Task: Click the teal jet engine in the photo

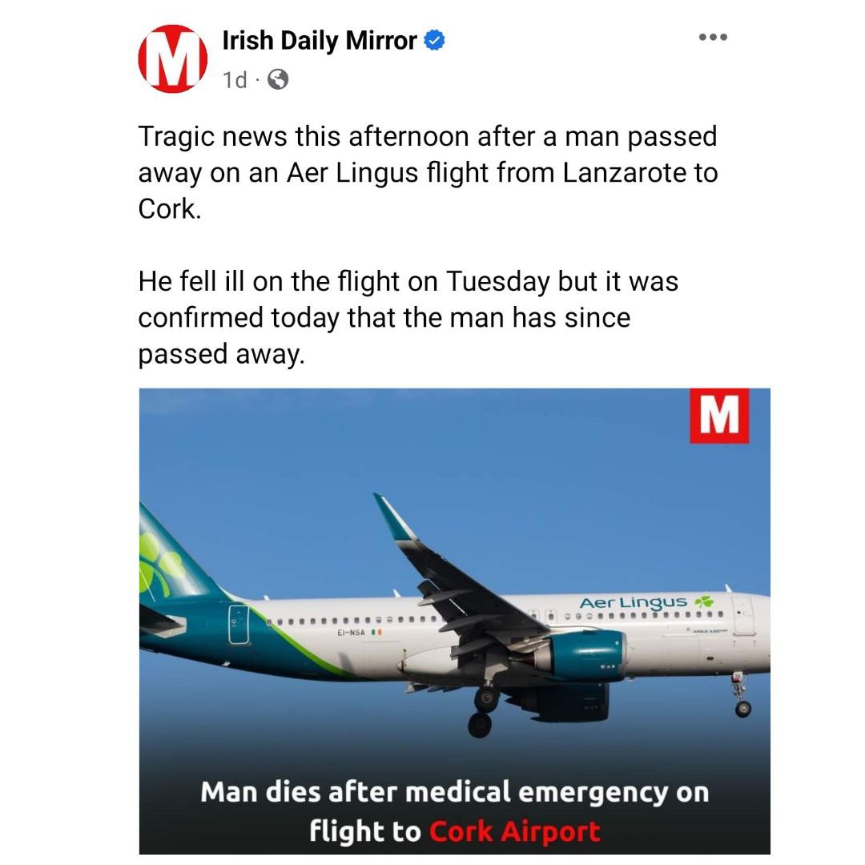Action: (584, 656)
